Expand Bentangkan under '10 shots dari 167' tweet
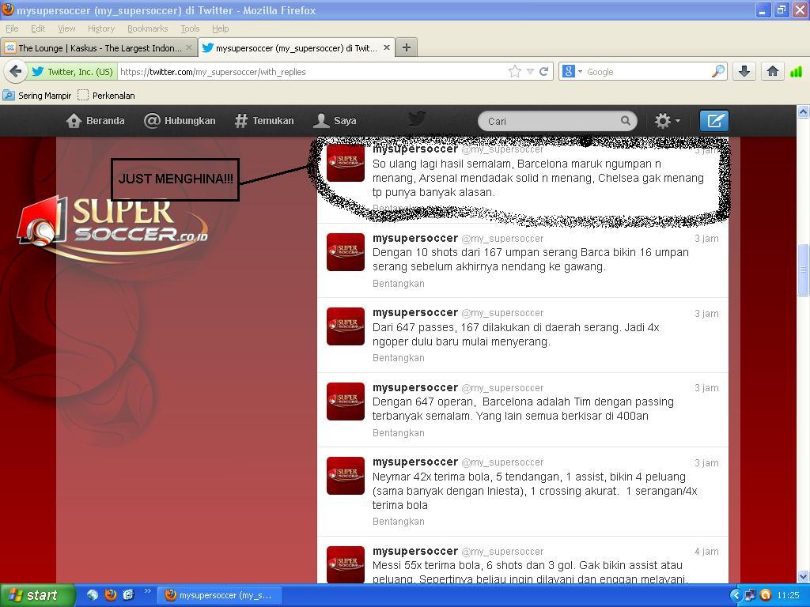The image size is (810, 607). [x=399, y=284]
